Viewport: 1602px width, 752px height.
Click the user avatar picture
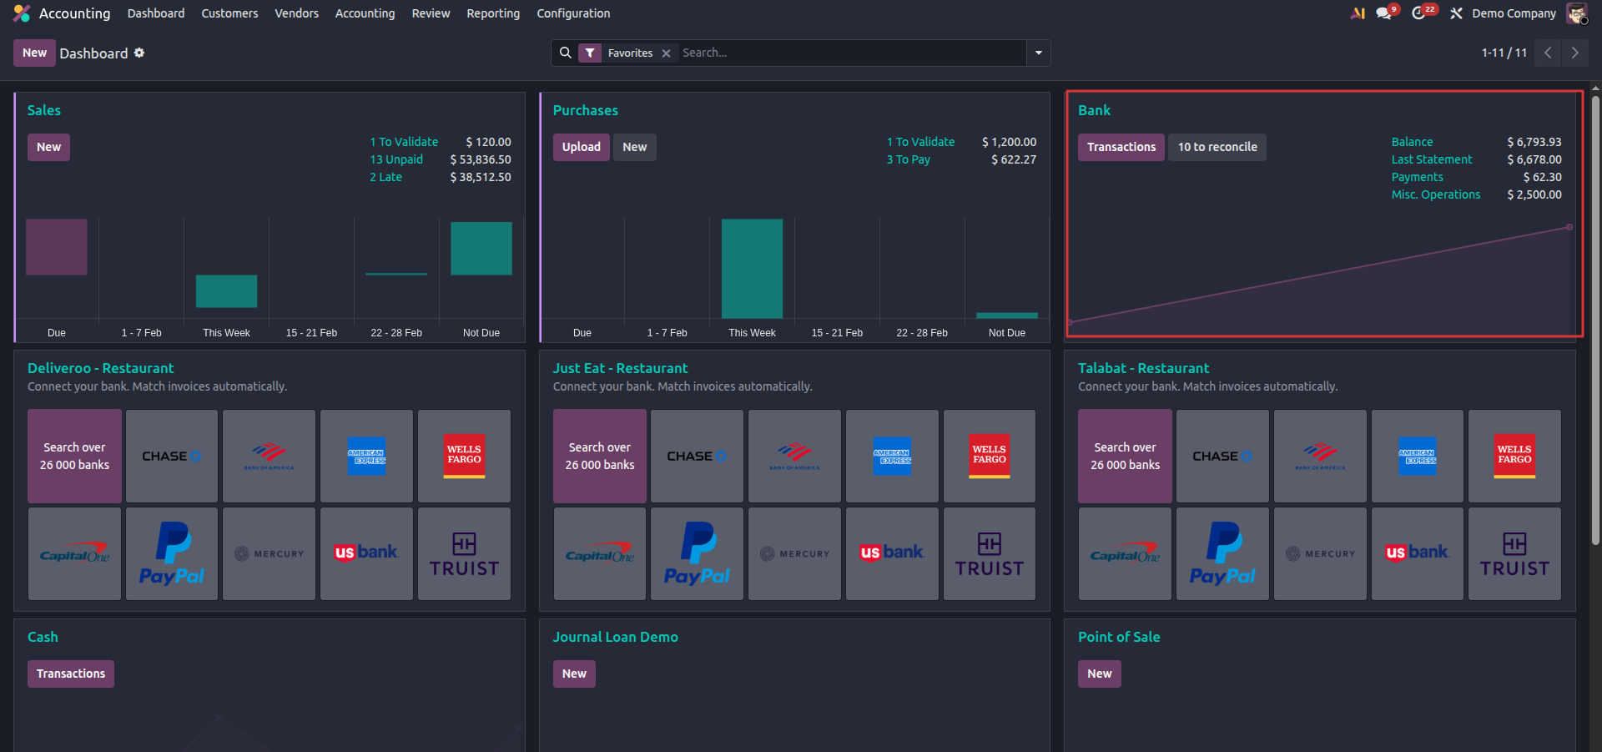1576,13
